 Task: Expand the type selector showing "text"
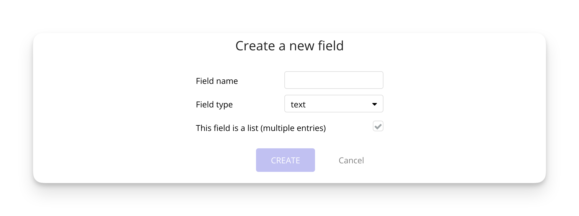pos(334,104)
